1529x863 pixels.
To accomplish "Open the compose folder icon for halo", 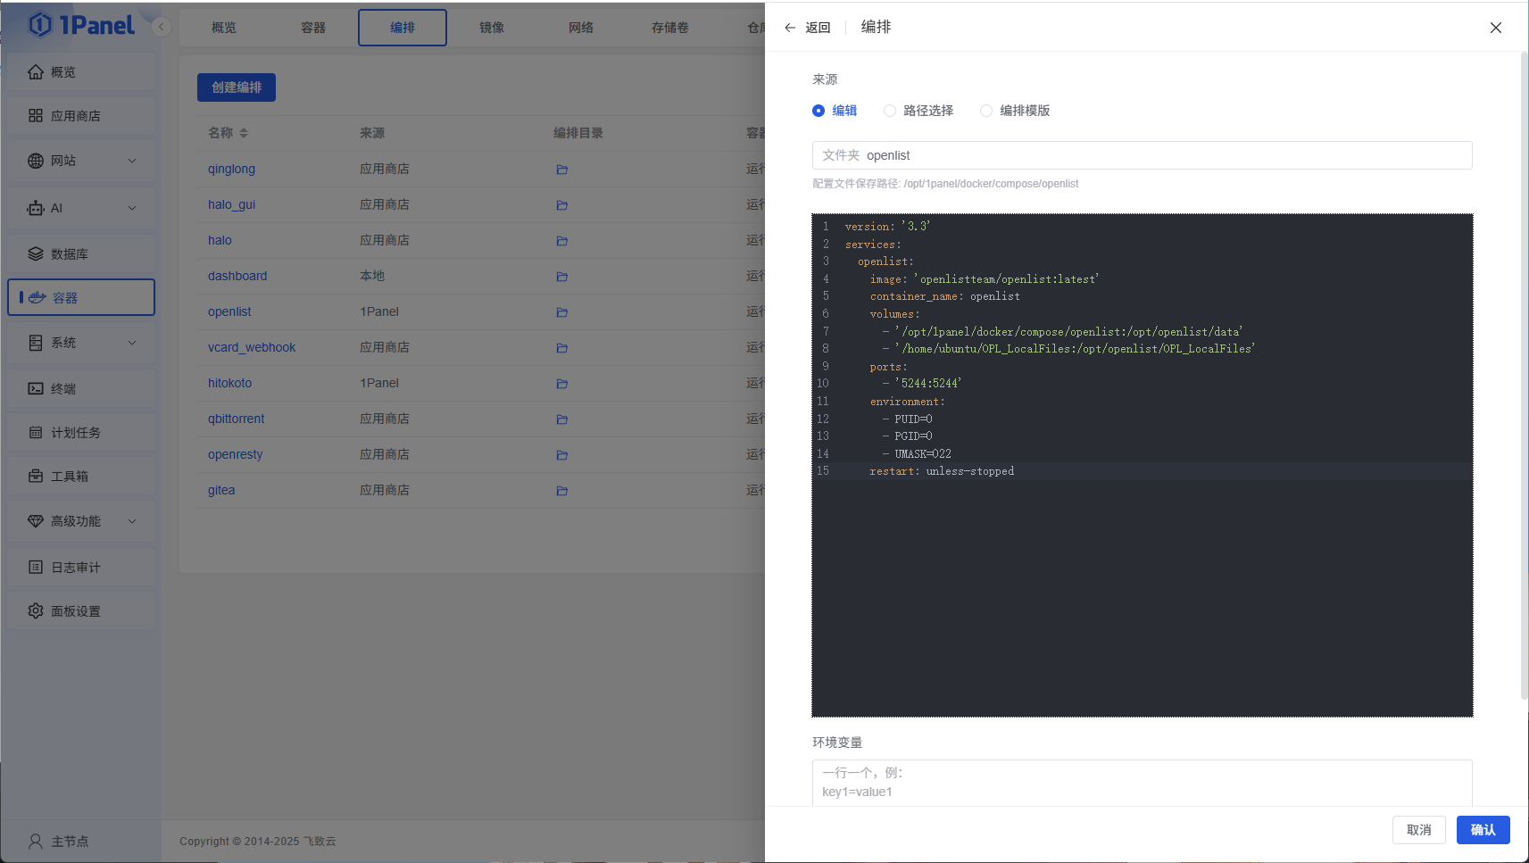I will tap(562, 241).
